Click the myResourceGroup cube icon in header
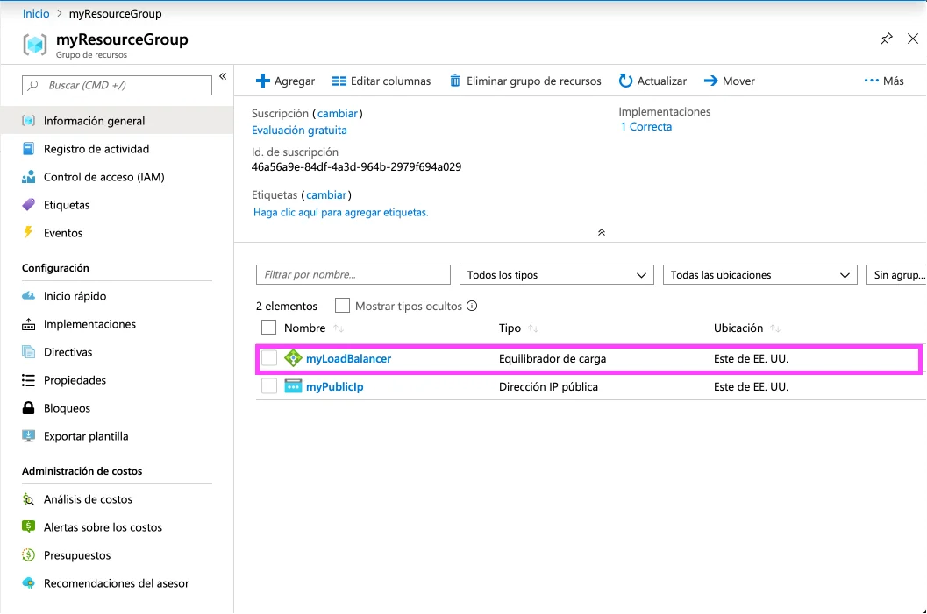The width and height of the screenshot is (927, 614). coord(35,45)
